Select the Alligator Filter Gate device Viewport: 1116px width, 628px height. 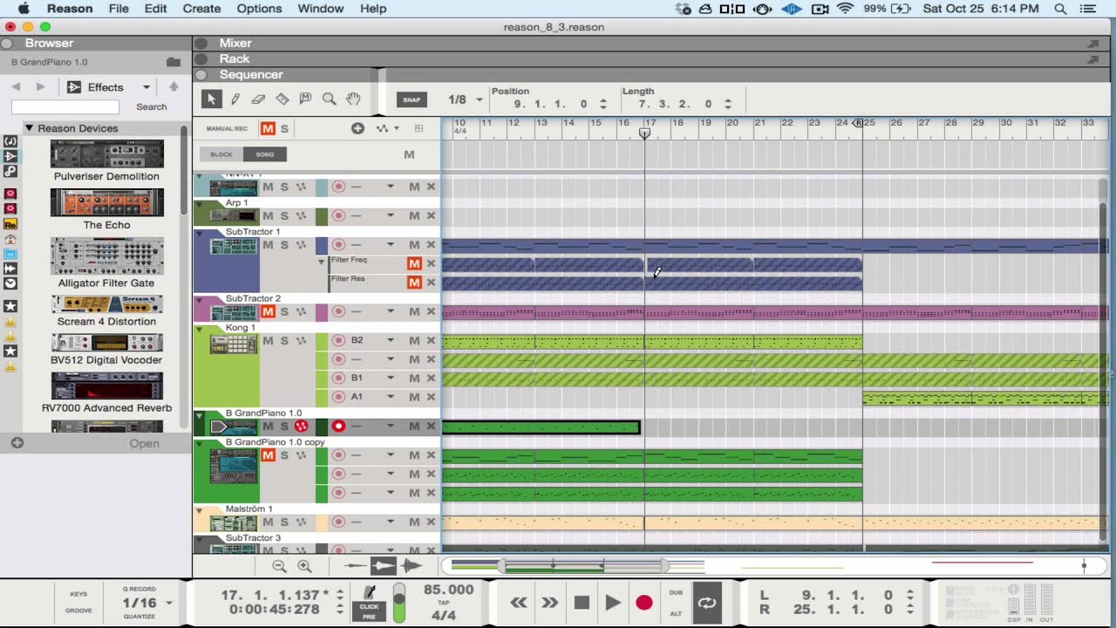pyautogui.click(x=106, y=256)
